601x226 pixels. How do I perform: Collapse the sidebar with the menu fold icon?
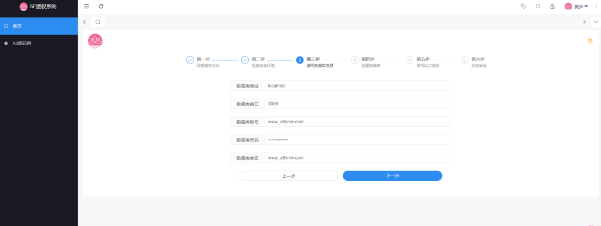coord(87,6)
